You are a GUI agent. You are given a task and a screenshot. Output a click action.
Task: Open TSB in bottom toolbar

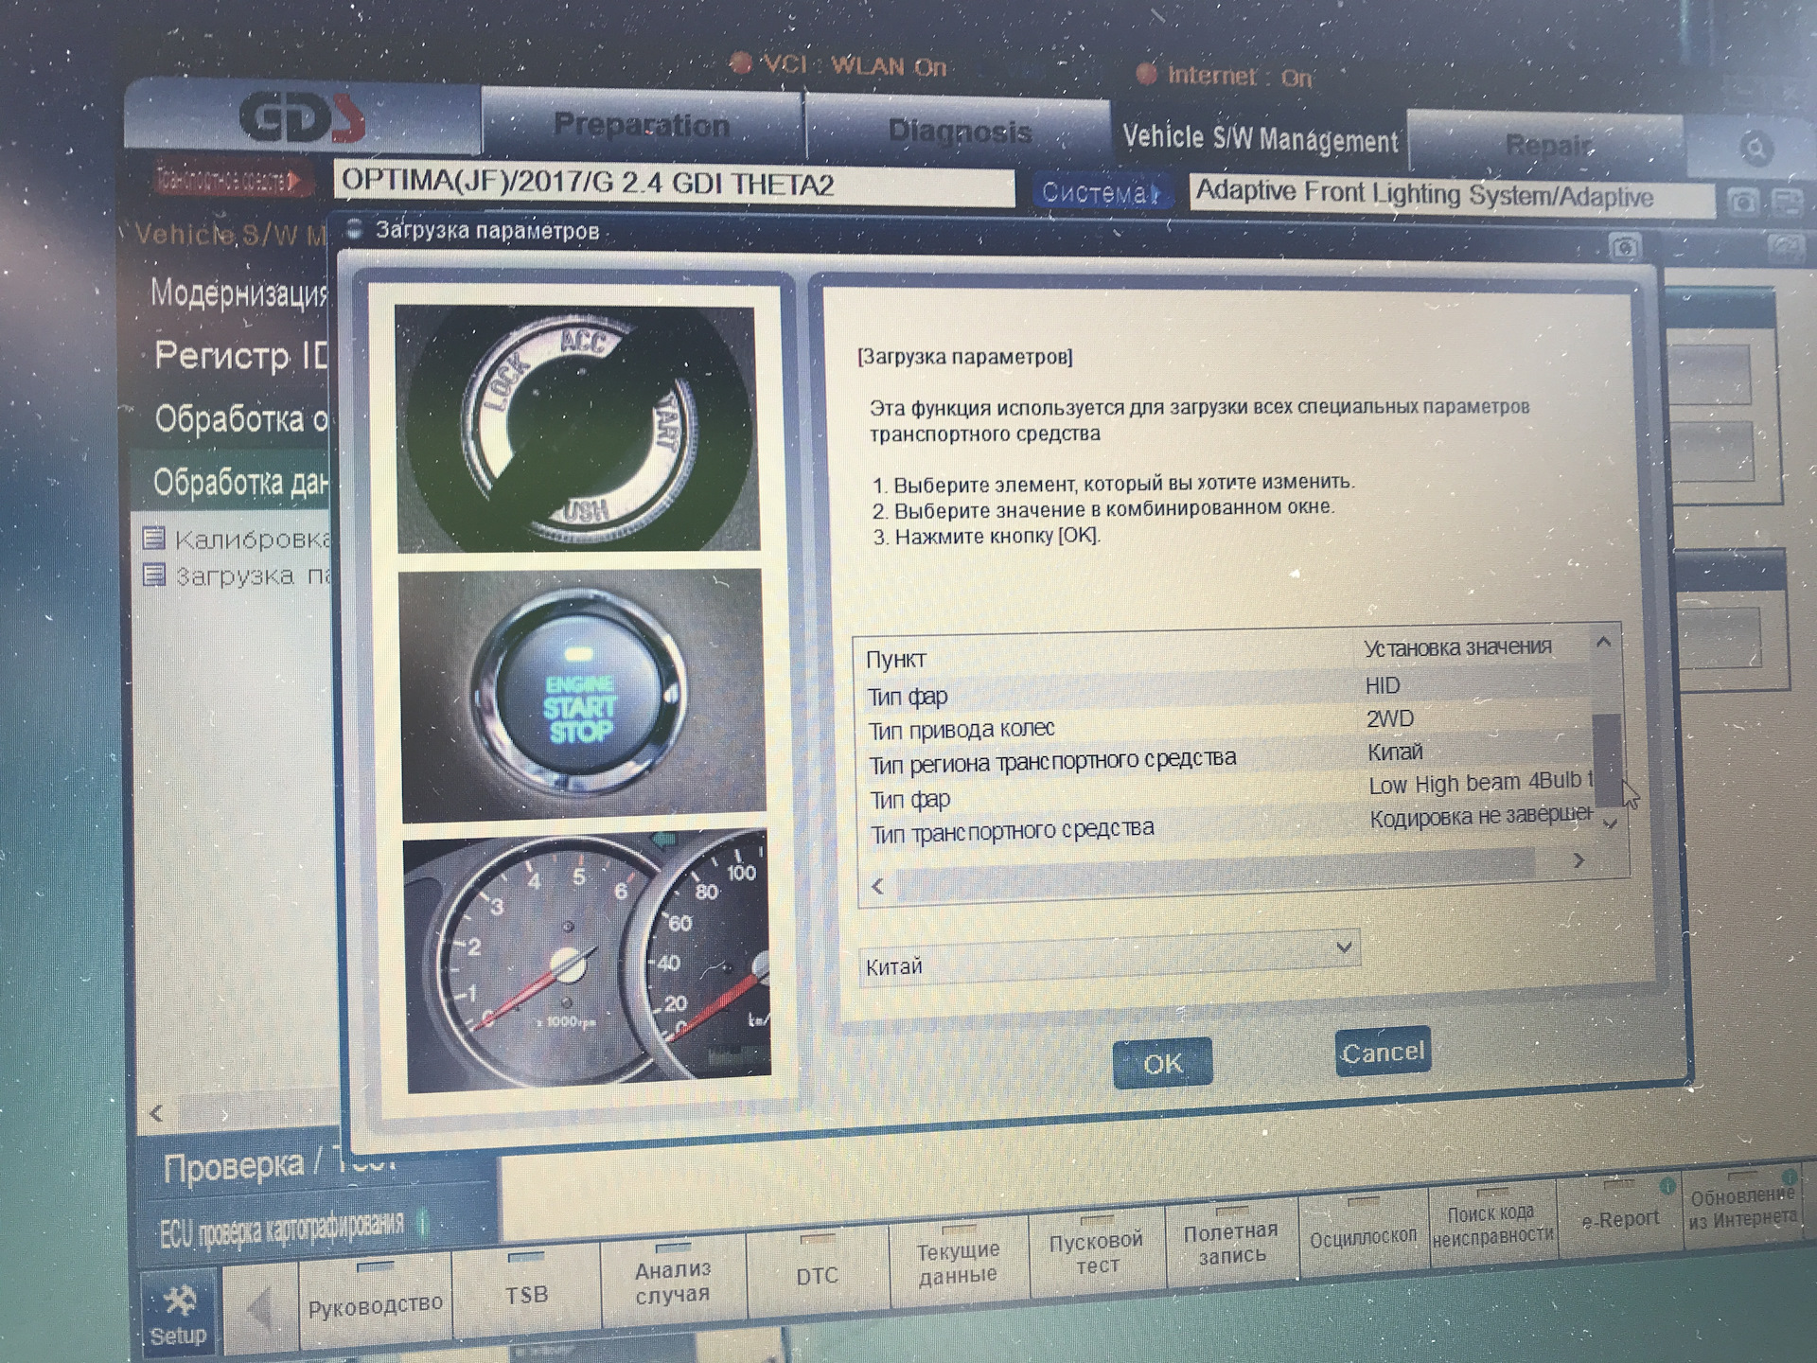(526, 1294)
